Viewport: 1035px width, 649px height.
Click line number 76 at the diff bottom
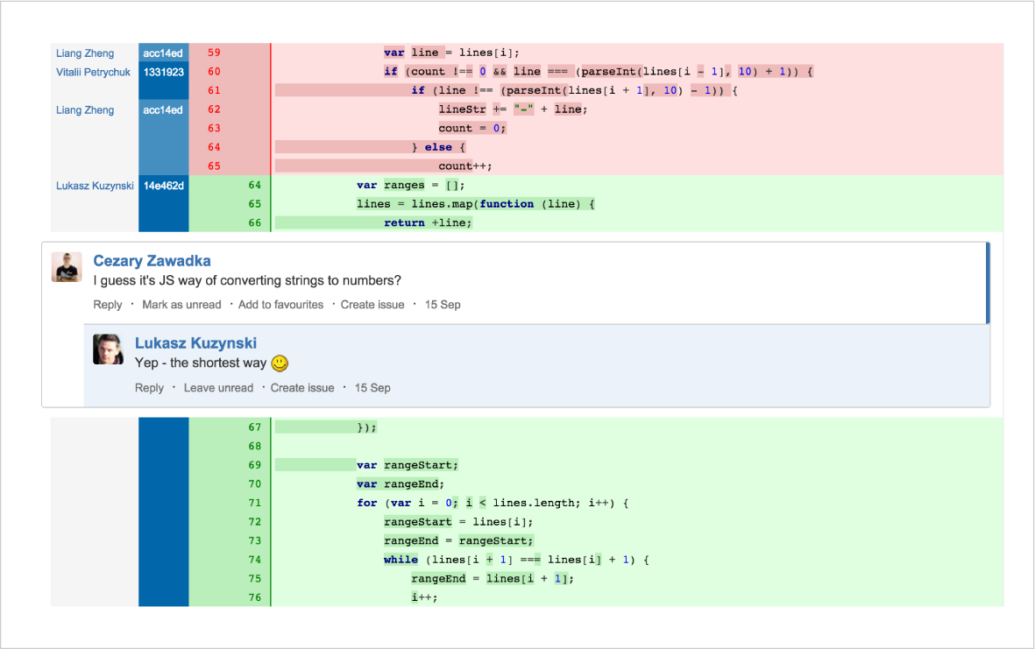coord(255,596)
